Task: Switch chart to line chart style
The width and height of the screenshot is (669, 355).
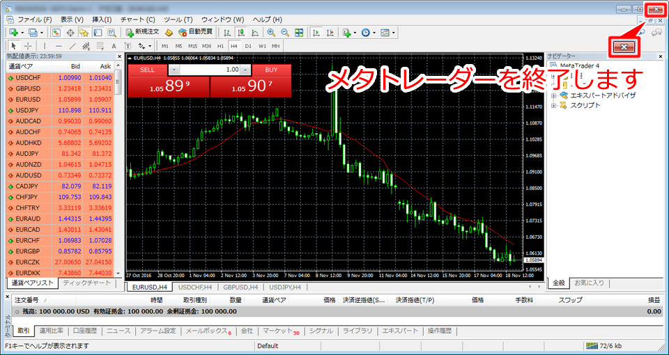Action: tap(255, 33)
